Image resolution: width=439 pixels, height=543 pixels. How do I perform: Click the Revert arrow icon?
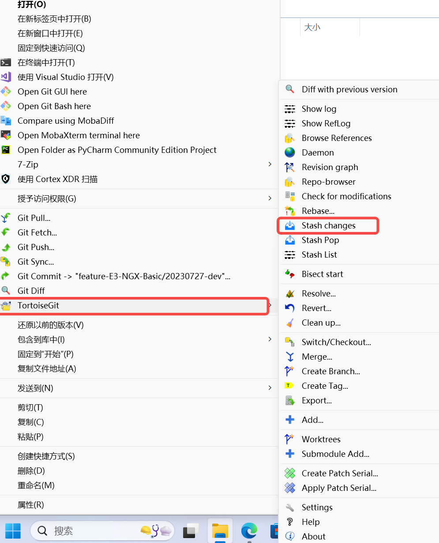[x=290, y=308]
